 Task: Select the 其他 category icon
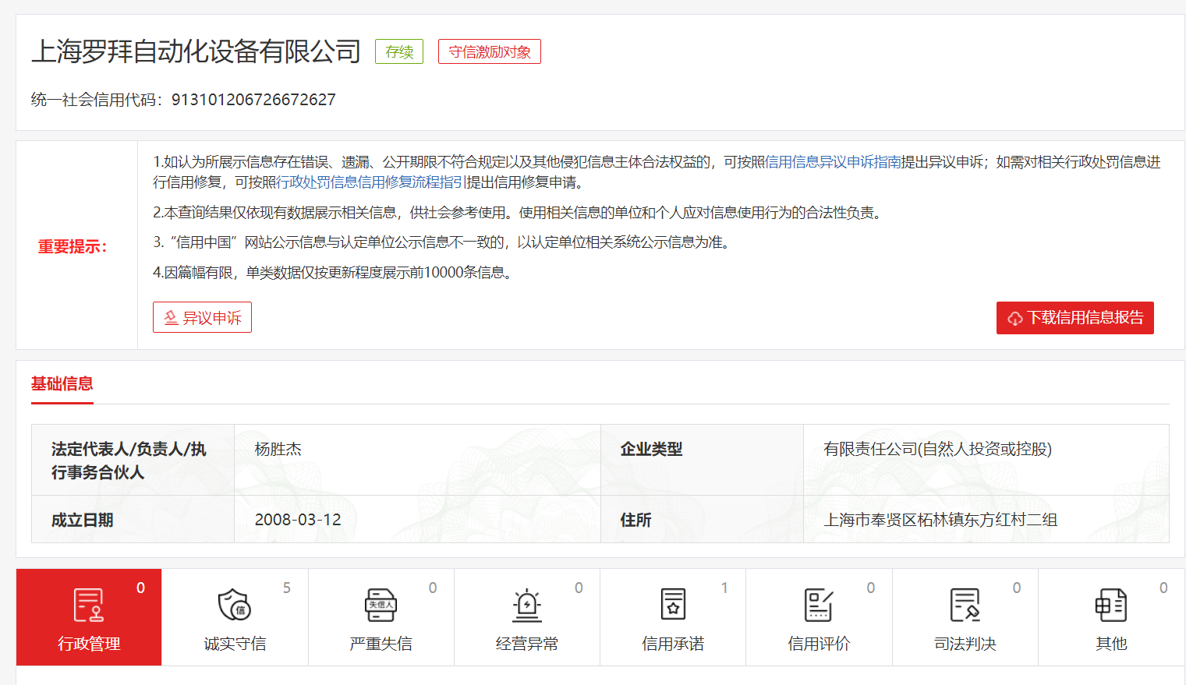coord(1111,605)
